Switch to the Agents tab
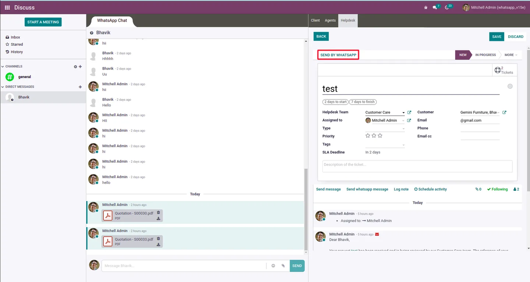This screenshot has height=282, width=530. pos(330,21)
